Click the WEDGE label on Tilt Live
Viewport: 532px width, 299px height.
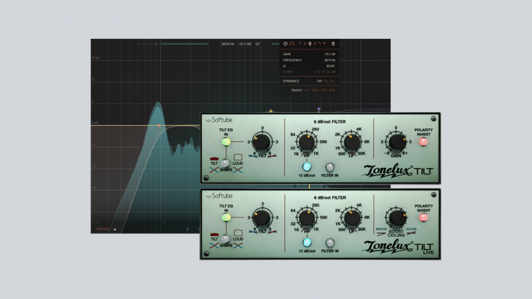click(x=381, y=229)
